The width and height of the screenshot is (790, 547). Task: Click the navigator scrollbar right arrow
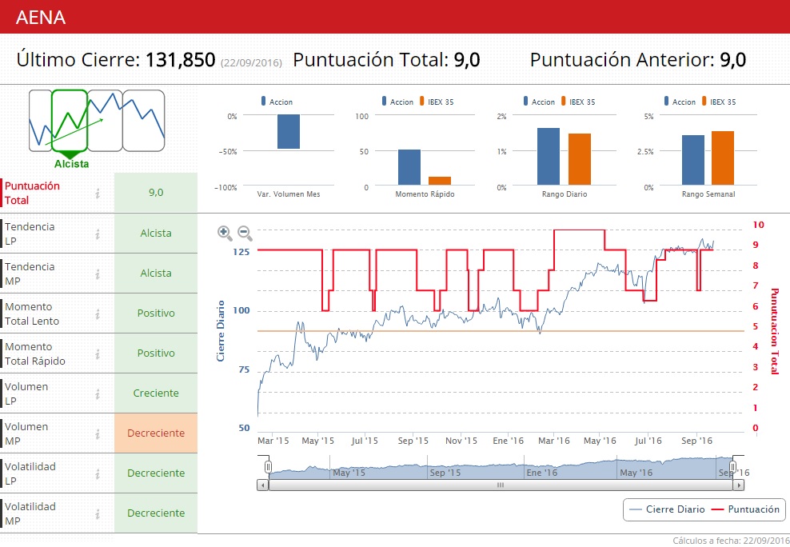click(739, 485)
